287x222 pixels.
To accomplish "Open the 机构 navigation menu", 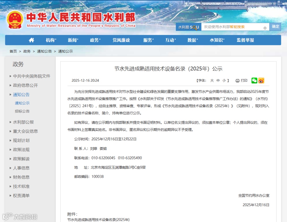I will [x=51, y=40].
